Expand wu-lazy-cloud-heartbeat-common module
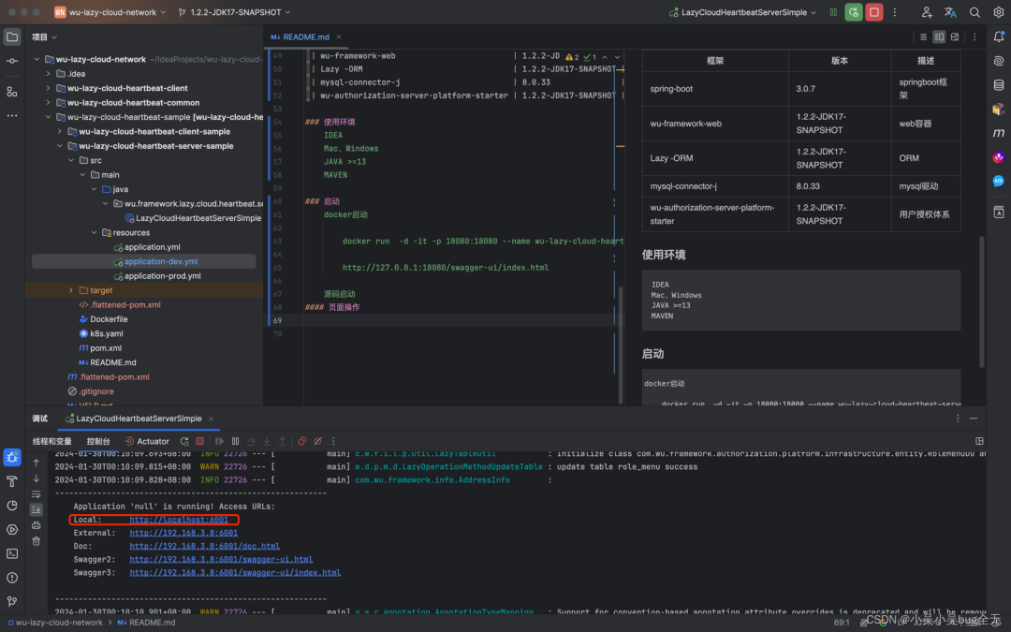This screenshot has width=1011, height=632. click(x=49, y=103)
